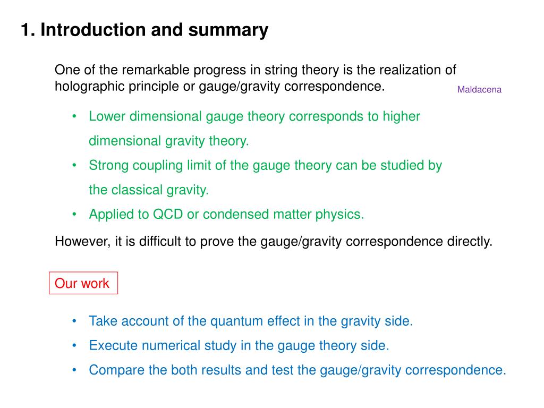This screenshot has width=544, height=408.
Task: Click the sentence starting 'However, it is difficult'
Action: click(274, 242)
